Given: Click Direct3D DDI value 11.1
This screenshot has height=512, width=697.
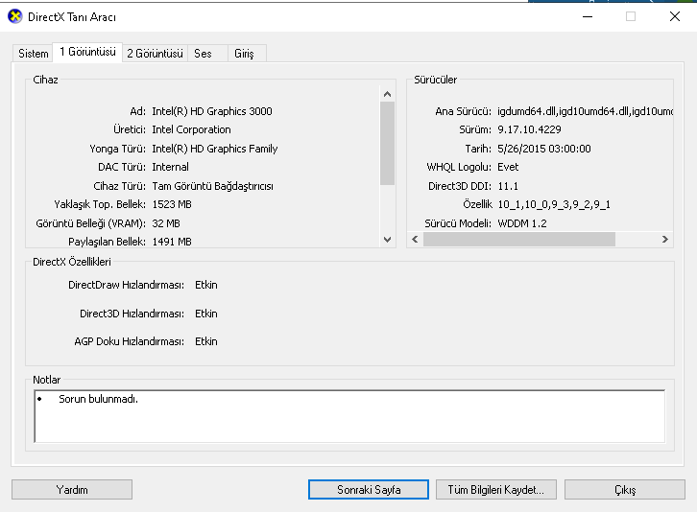Looking at the screenshot, I should tap(508, 186).
